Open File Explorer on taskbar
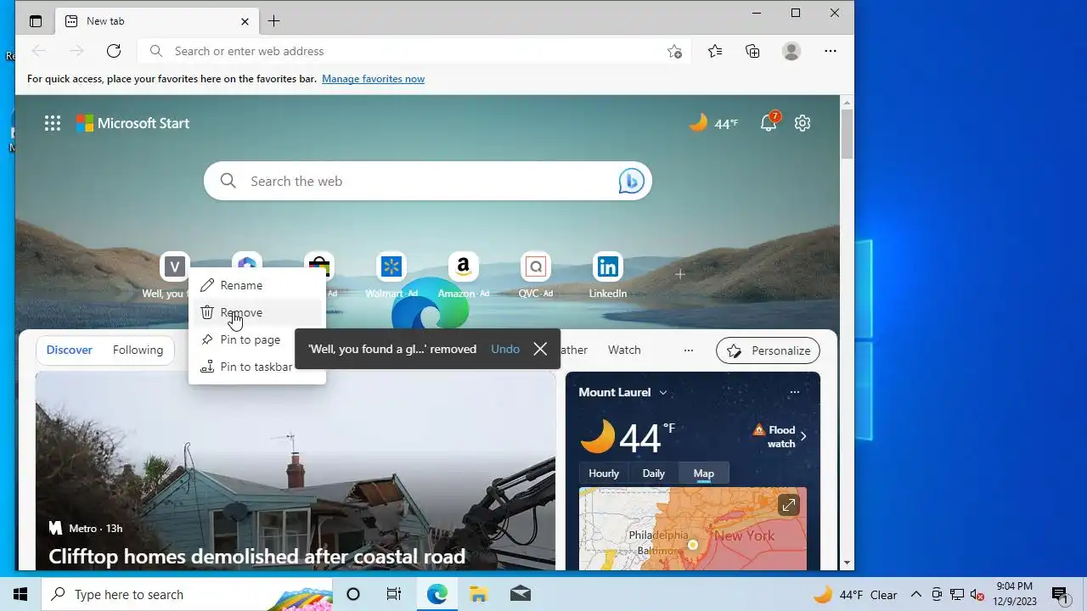 click(x=478, y=594)
